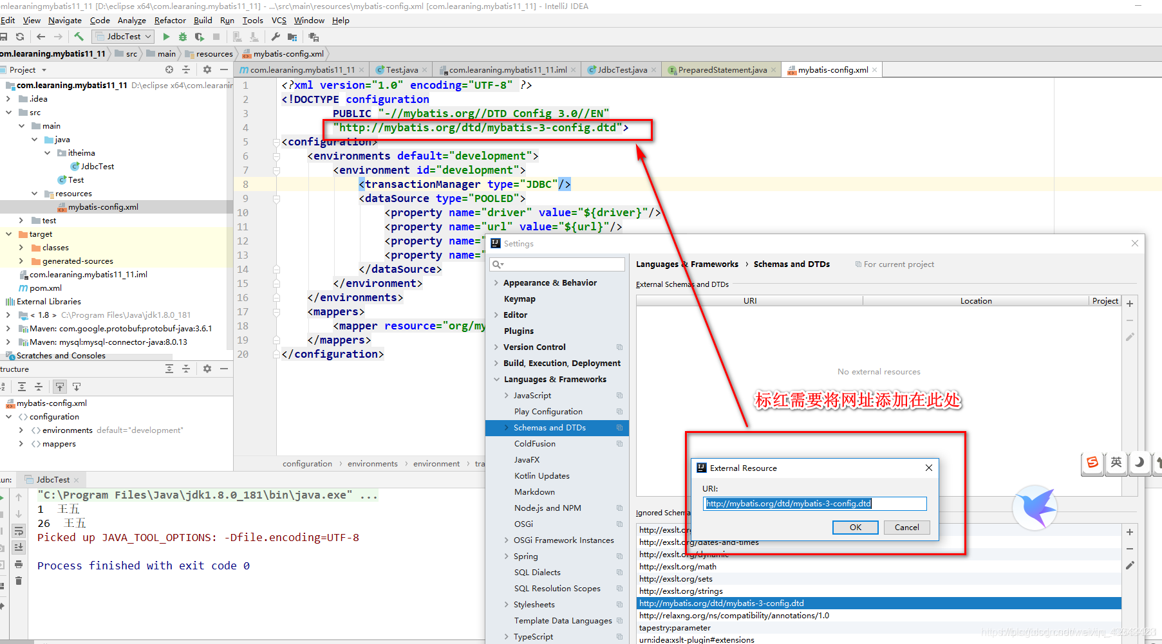The image size is (1162, 644).
Task: Collapse the target folder node
Action: [8, 234]
